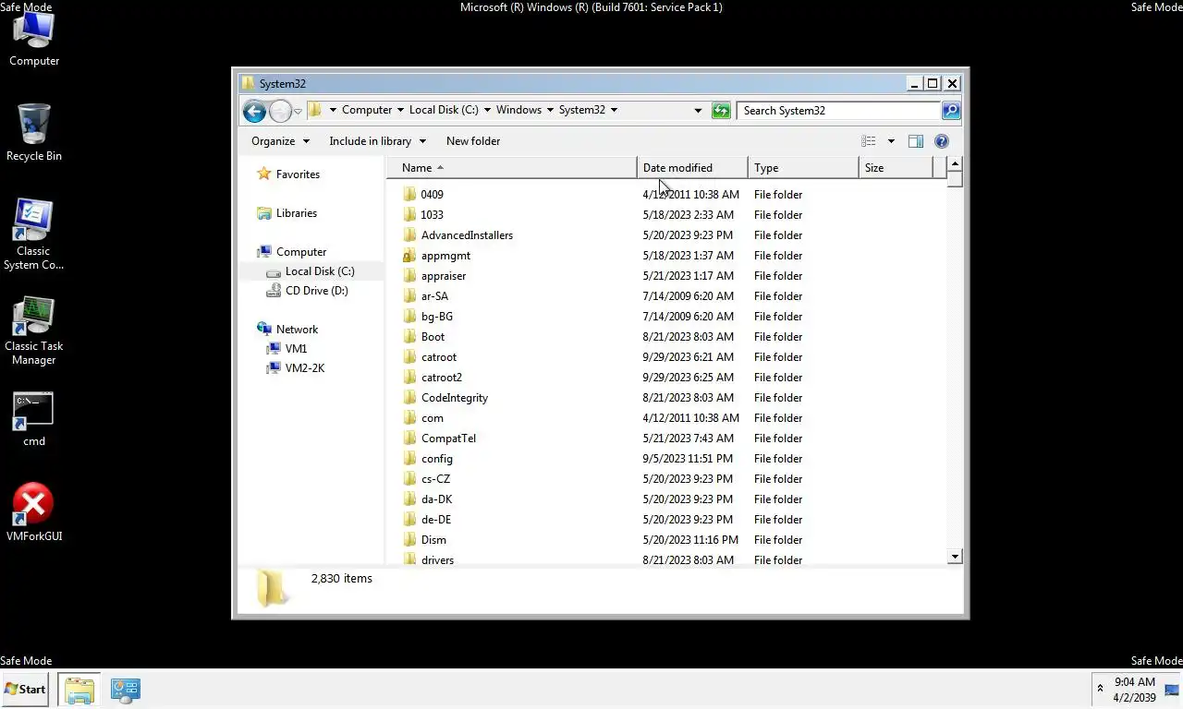
Task: Expand recent pages dropdown beside Forward
Action: click(x=298, y=112)
